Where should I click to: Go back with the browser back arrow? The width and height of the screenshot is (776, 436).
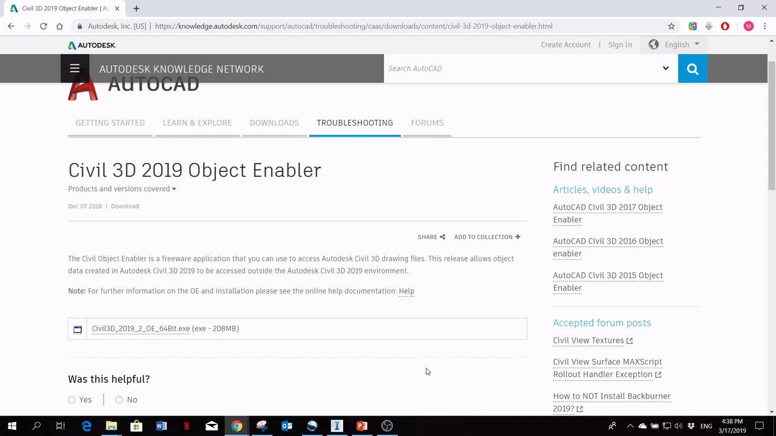tap(11, 26)
